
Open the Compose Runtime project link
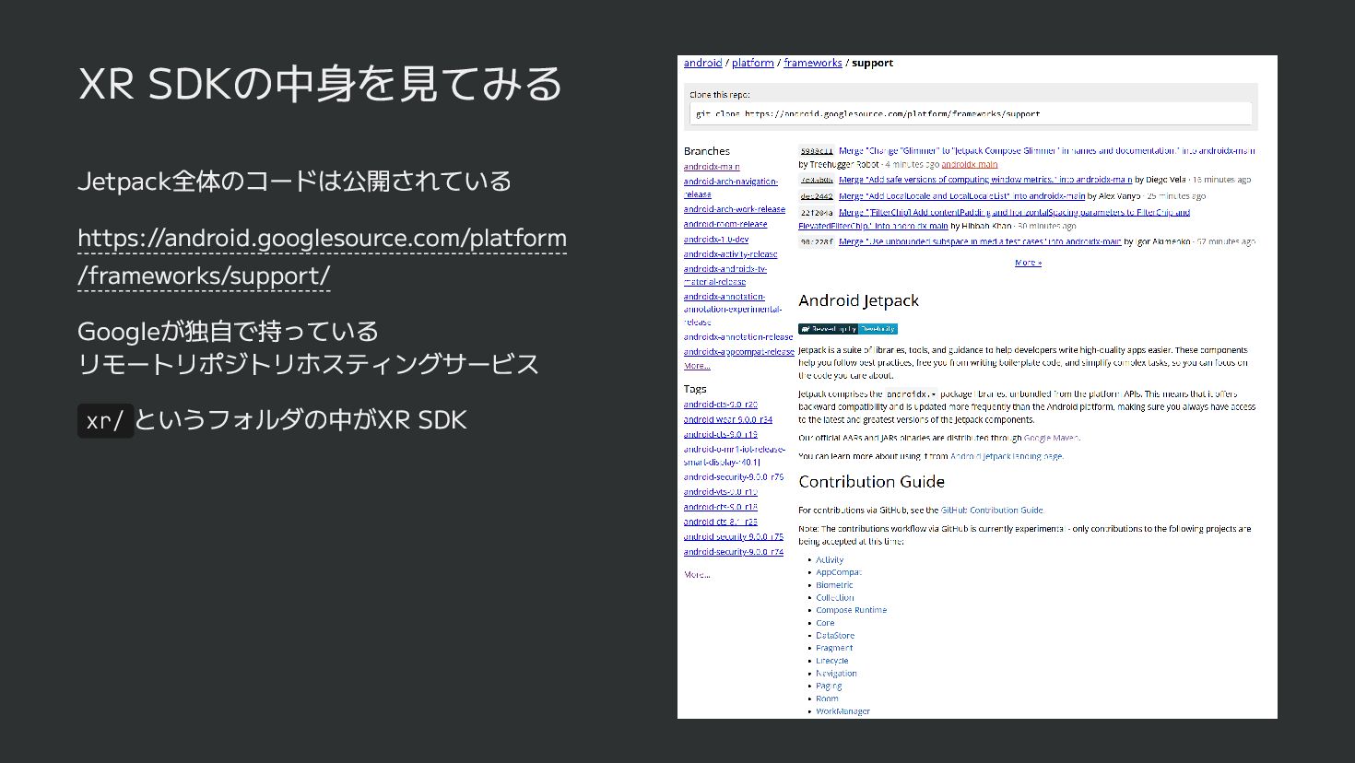pyautogui.click(x=851, y=610)
